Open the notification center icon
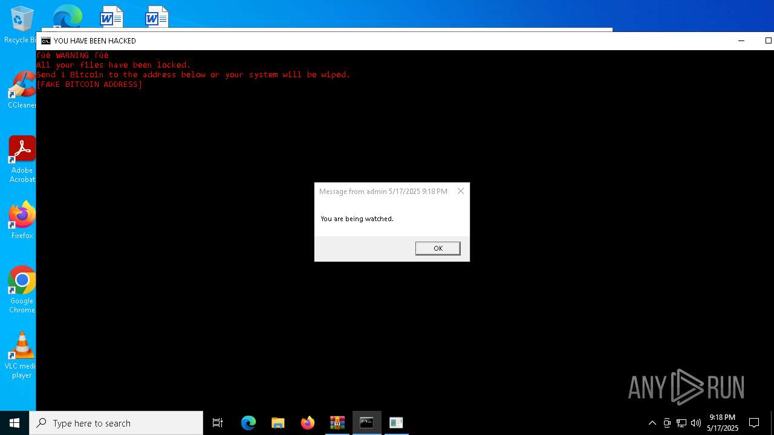774x435 pixels. pyautogui.click(x=754, y=423)
